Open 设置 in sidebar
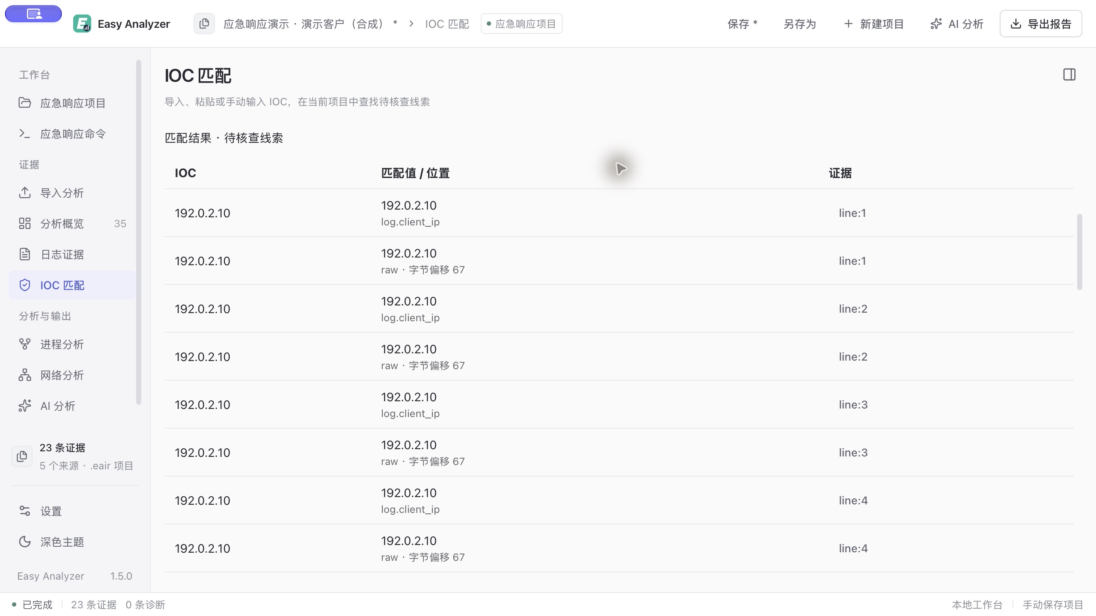 click(72, 511)
